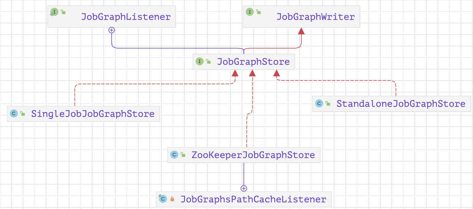Click the dashed arrowhead from StandaloneJobGraphStore into JobGraphStore
Viewport: 473px width, 209px height.
tap(277, 73)
